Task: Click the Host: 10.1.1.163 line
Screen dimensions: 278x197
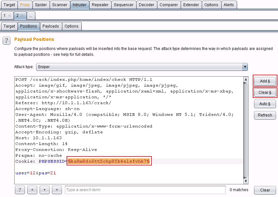Action: 39,138
